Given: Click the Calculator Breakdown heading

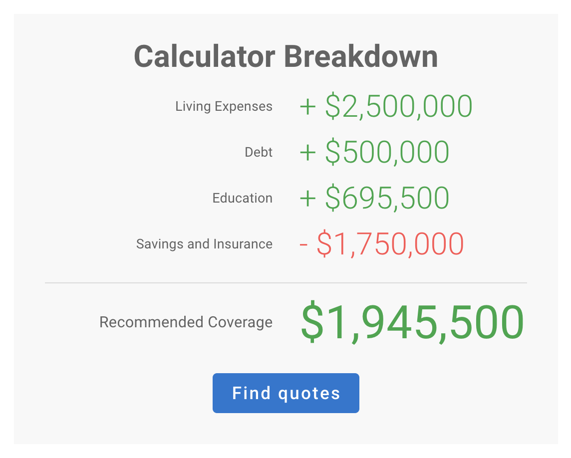Looking at the screenshot, I should click(285, 56).
